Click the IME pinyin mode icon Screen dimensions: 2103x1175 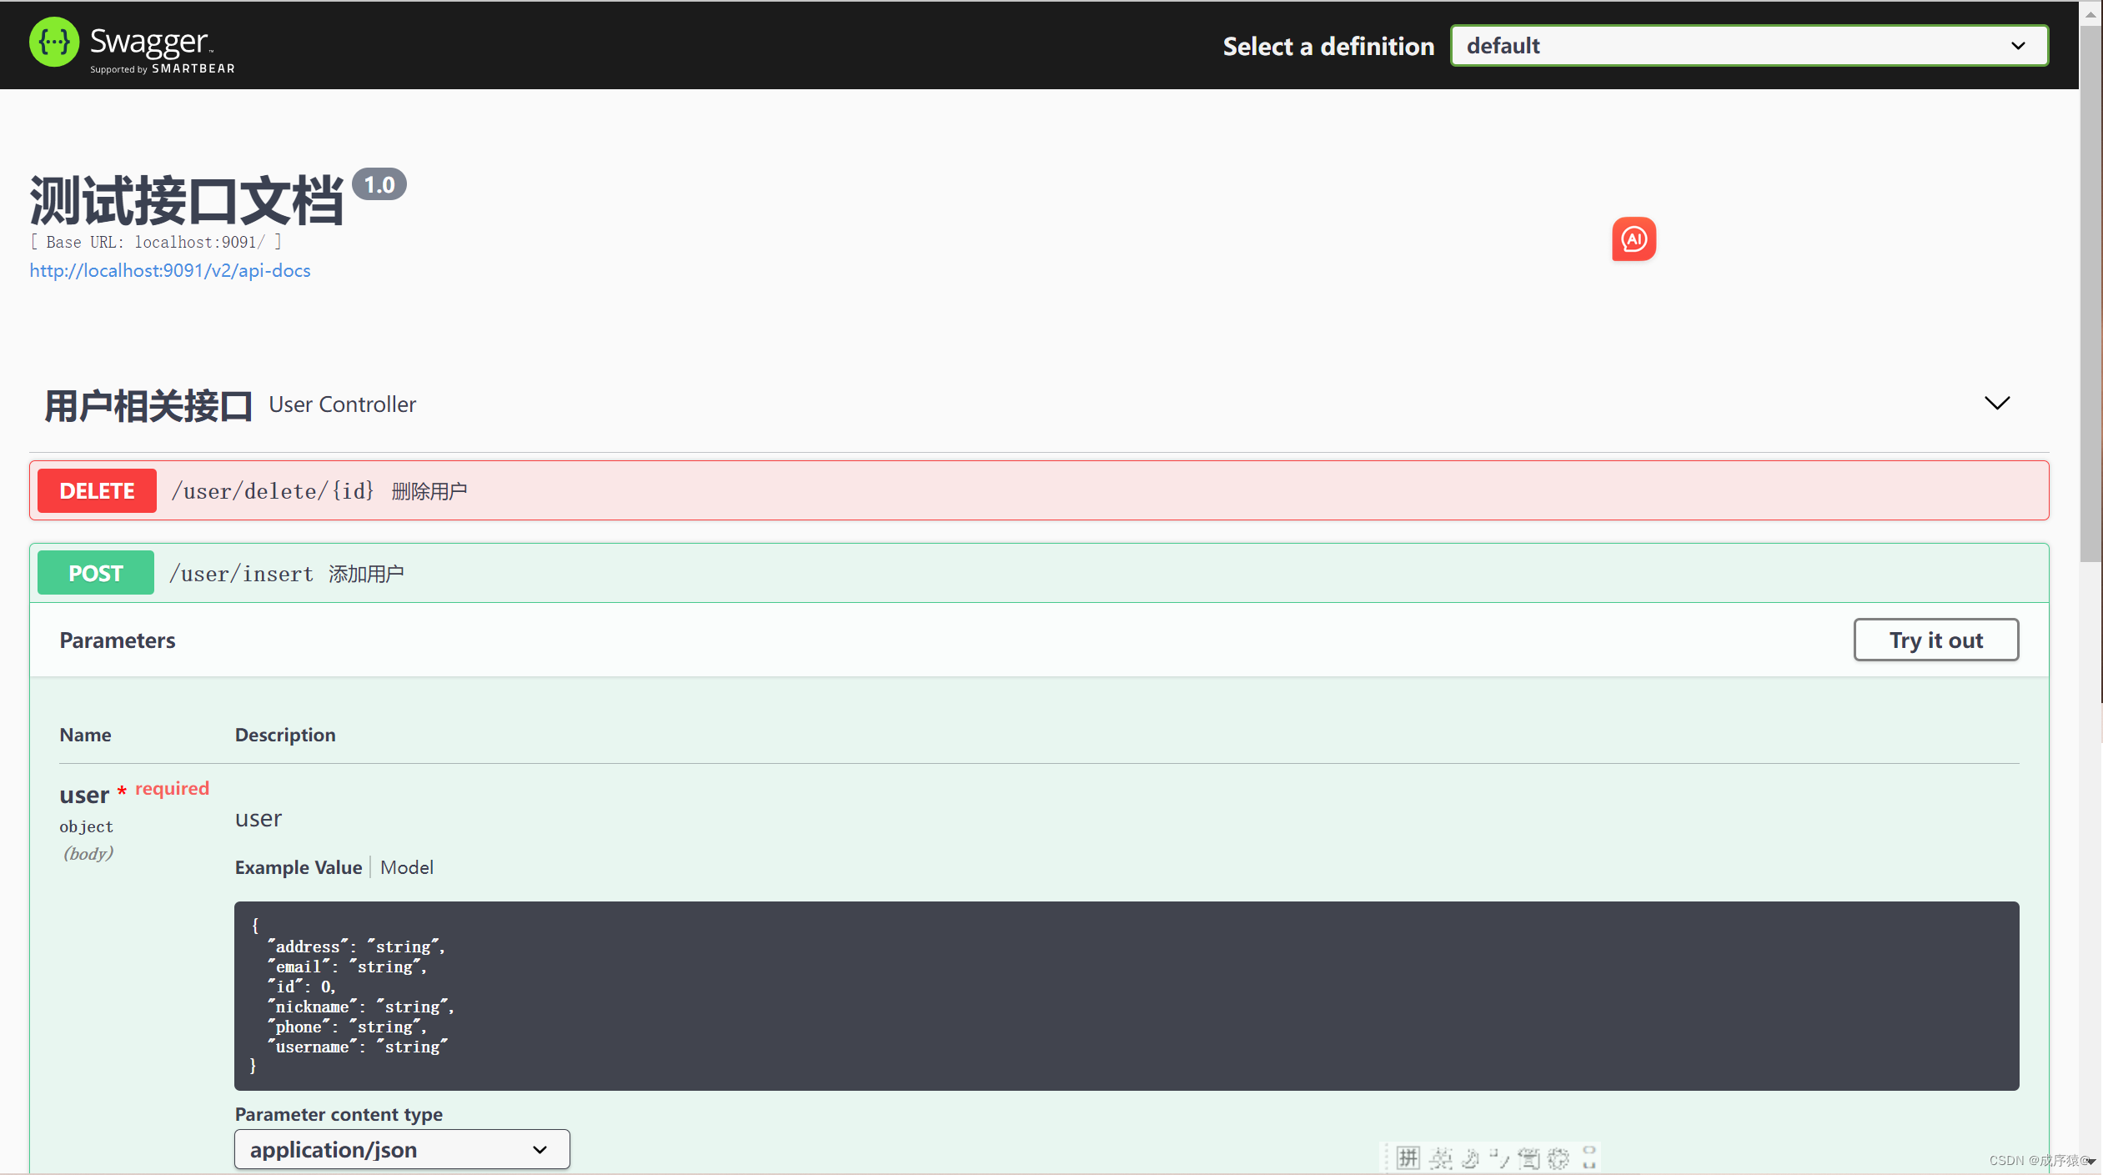coord(1408,1157)
